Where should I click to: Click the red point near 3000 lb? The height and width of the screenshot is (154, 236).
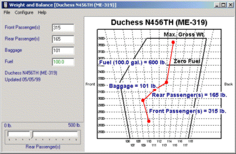click(143, 100)
